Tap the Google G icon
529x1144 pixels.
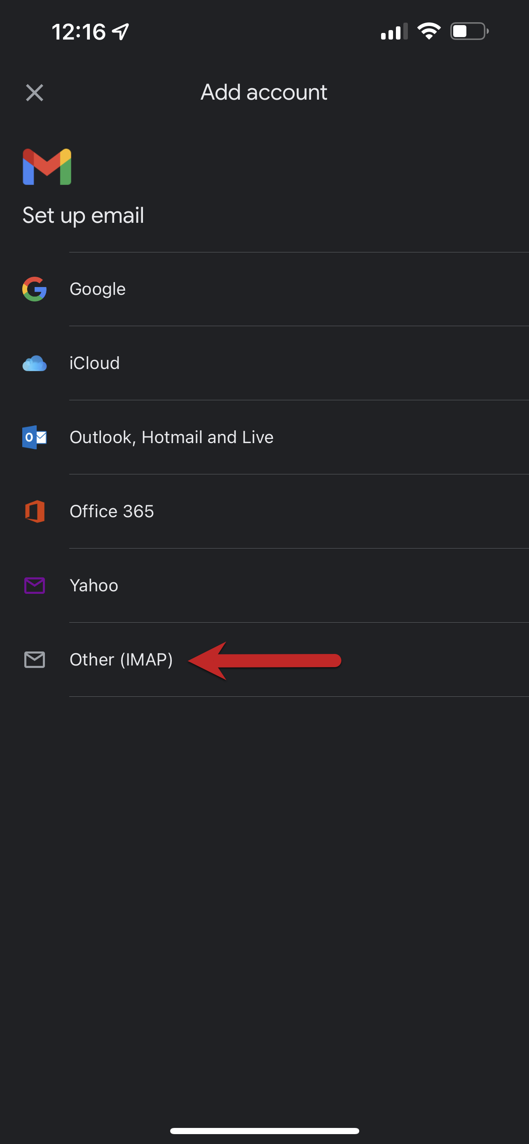click(x=35, y=289)
